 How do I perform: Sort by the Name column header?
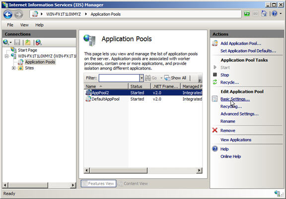[x=106, y=87]
